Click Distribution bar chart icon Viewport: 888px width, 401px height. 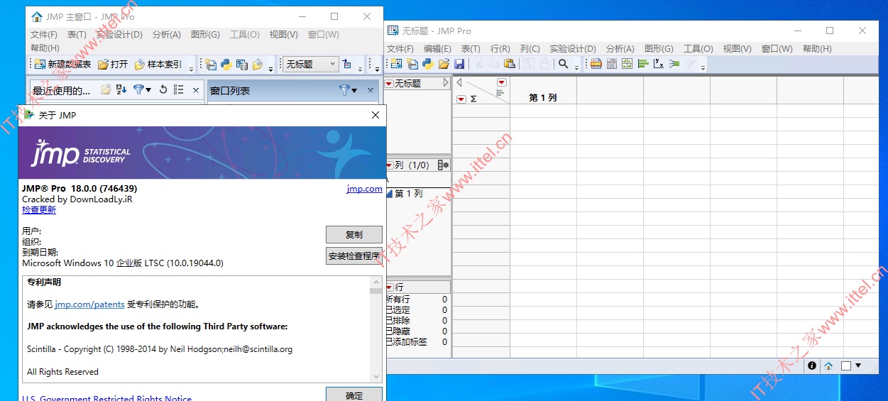(642, 64)
